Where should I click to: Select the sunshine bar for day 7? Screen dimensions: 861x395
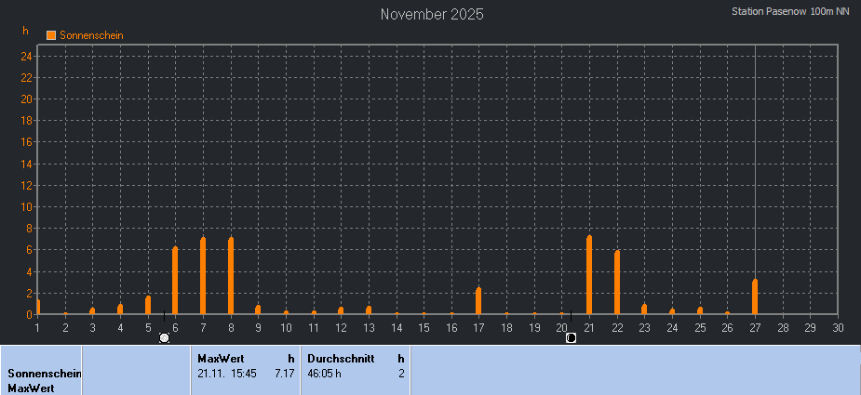(x=203, y=276)
